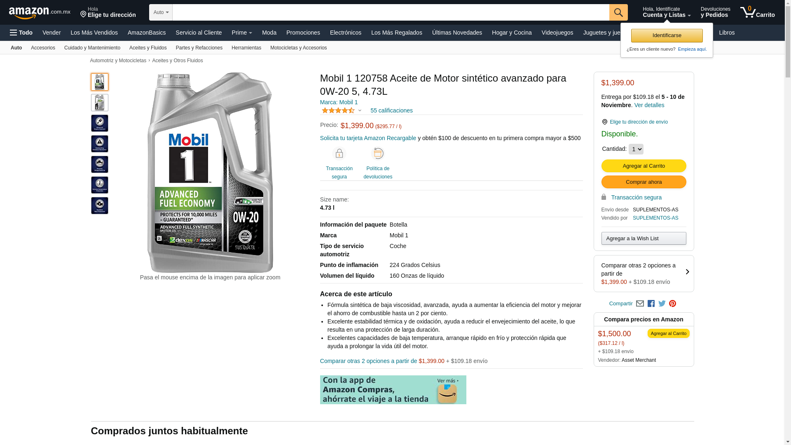The image size is (791, 445).
Task: Click the secure transaction lock icon
Action: pos(339,154)
